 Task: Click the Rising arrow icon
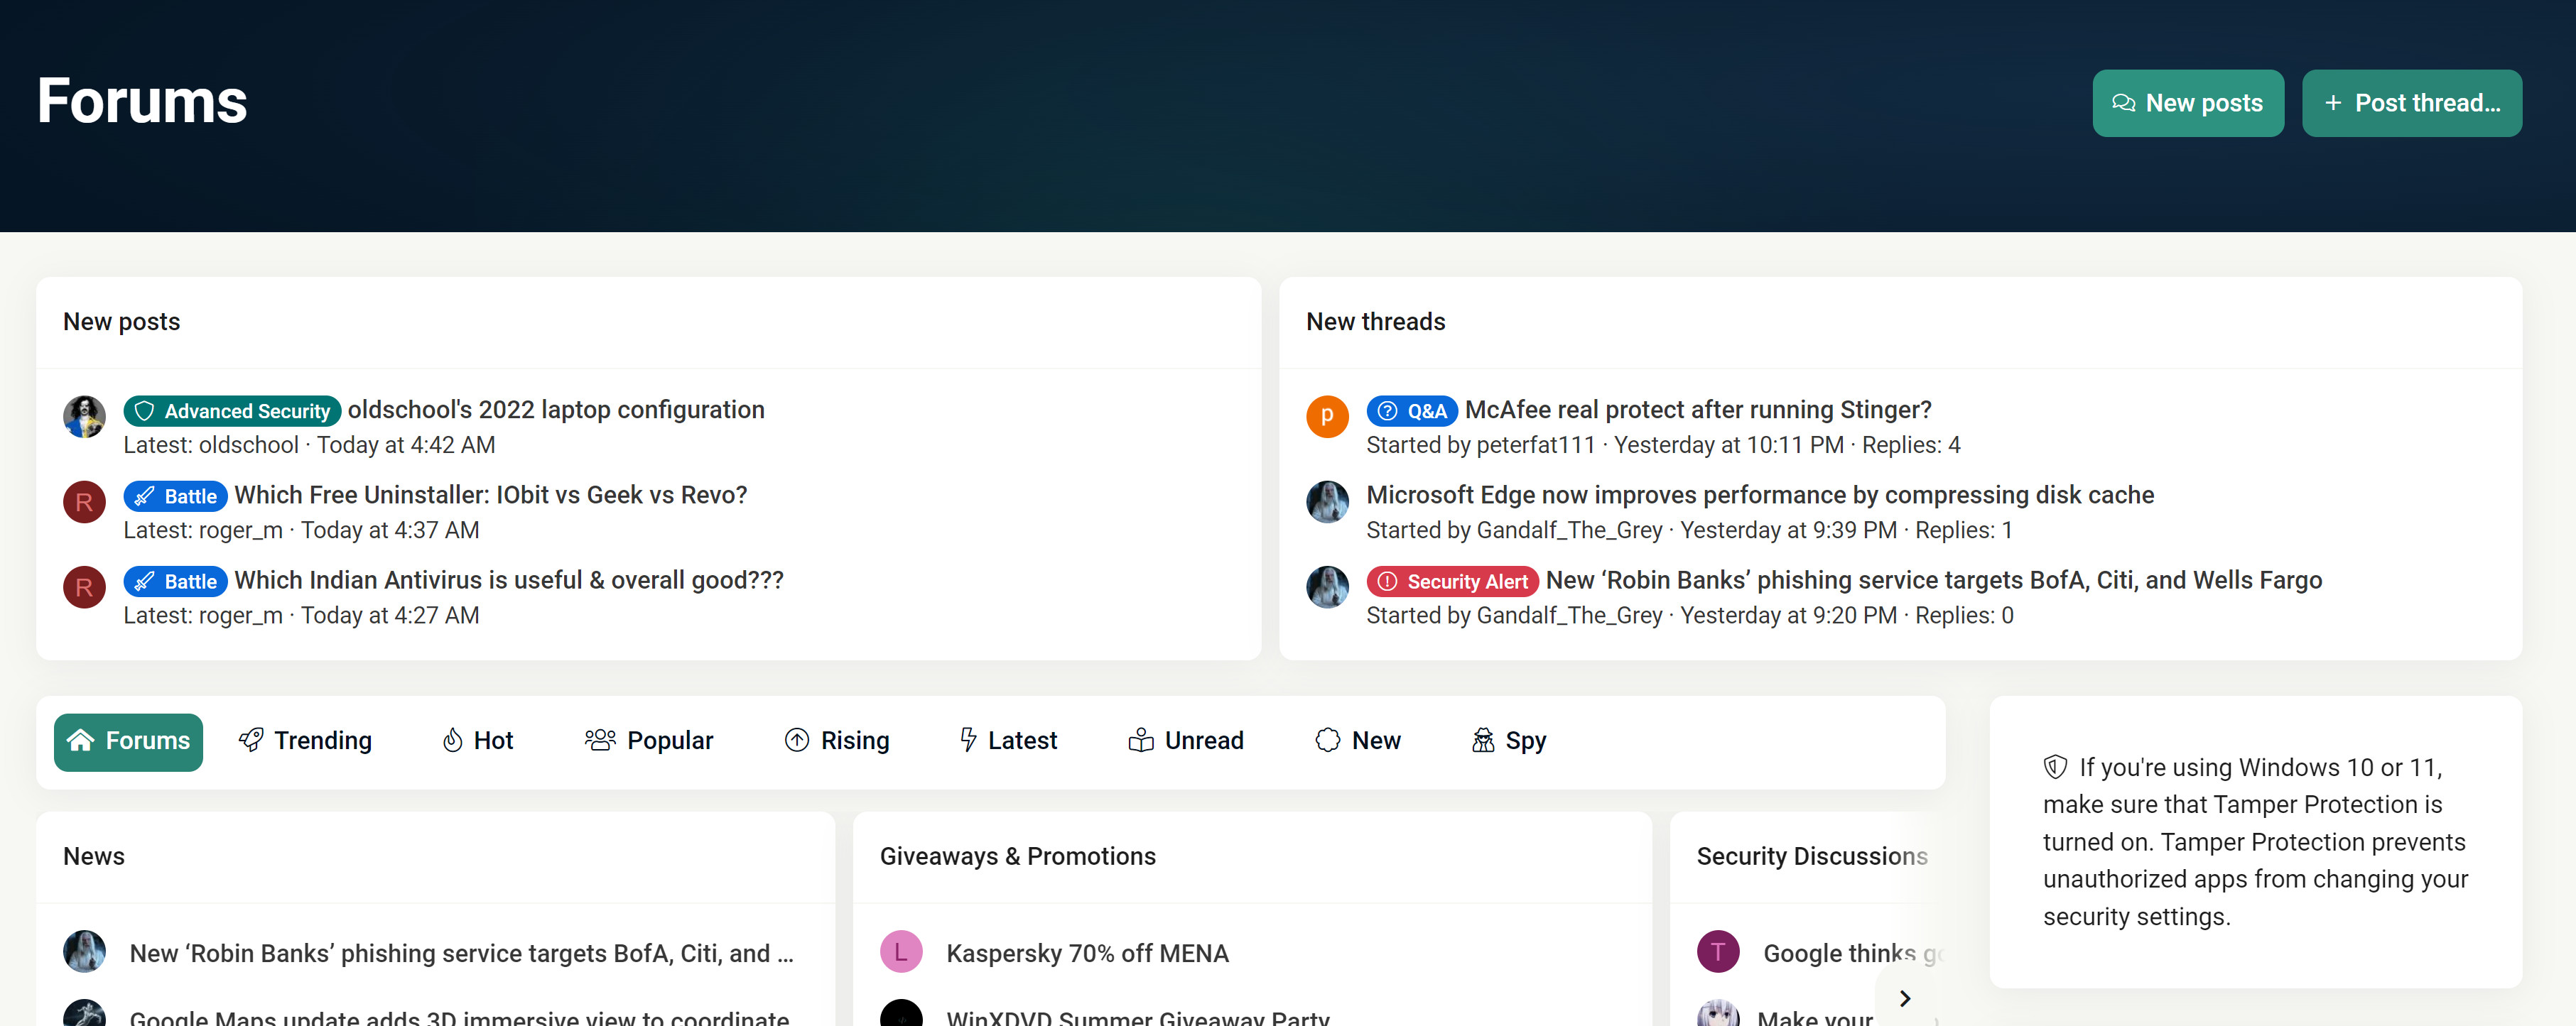pos(796,739)
